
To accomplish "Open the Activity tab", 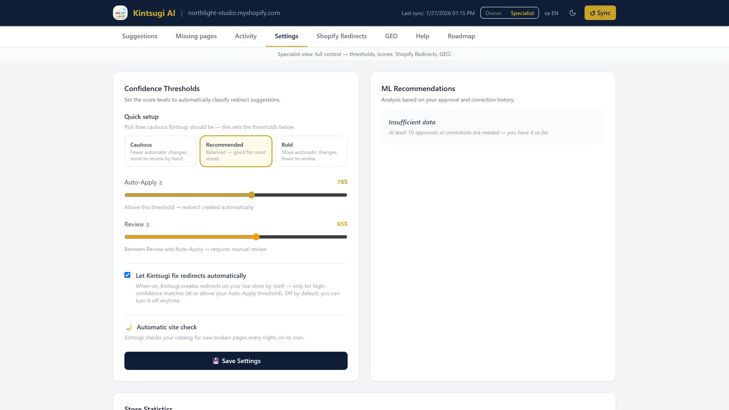I will (x=246, y=36).
